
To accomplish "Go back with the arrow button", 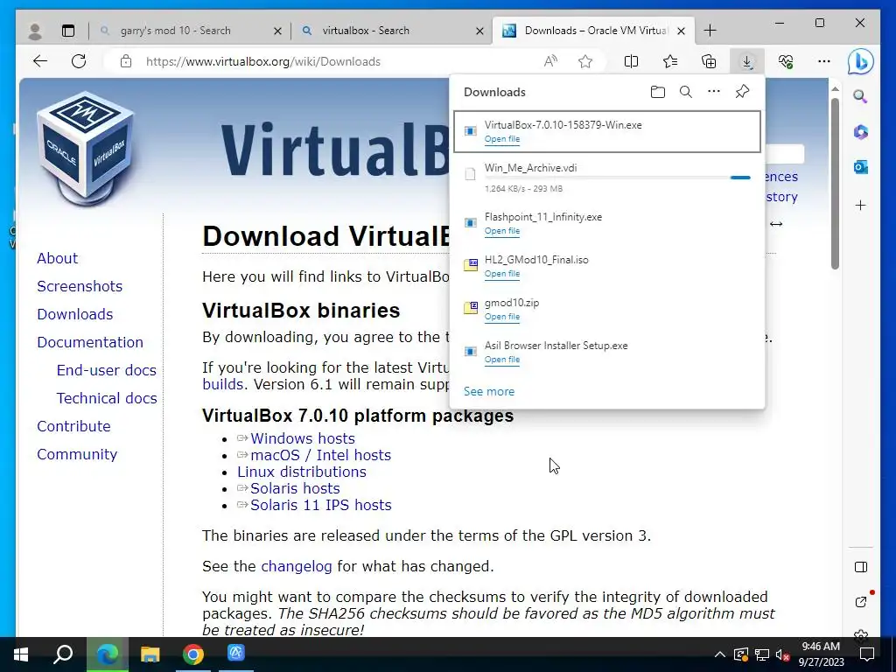I will pos(40,61).
